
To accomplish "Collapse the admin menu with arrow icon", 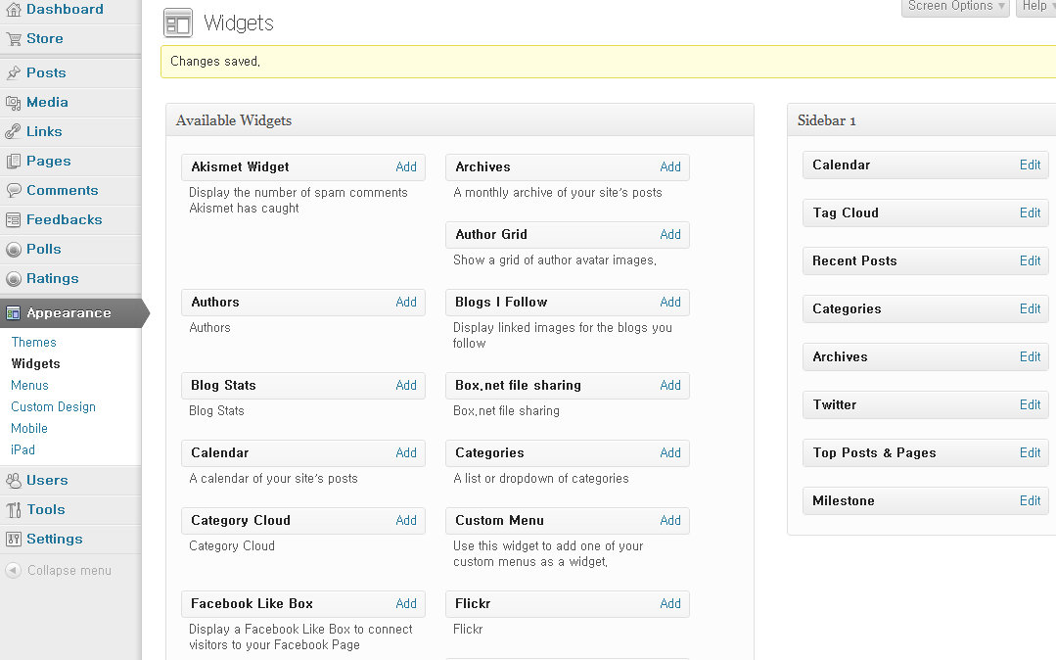I will 14,571.
